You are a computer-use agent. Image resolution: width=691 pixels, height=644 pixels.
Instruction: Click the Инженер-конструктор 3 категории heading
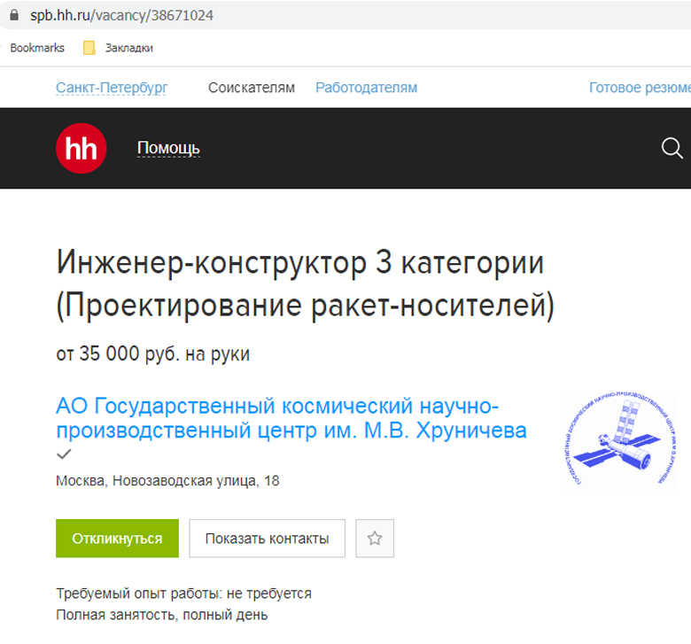pyautogui.click(x=305, y=283)
